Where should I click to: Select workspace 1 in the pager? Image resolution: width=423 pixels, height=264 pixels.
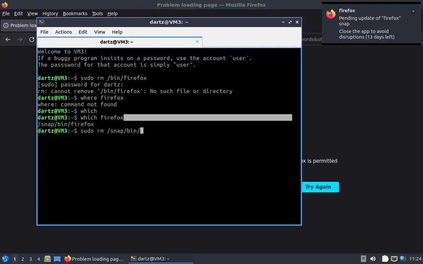pyautogui.click(x=15, y=259)
